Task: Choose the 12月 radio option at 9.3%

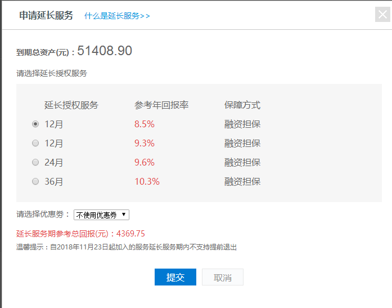Action: (35, 143)
